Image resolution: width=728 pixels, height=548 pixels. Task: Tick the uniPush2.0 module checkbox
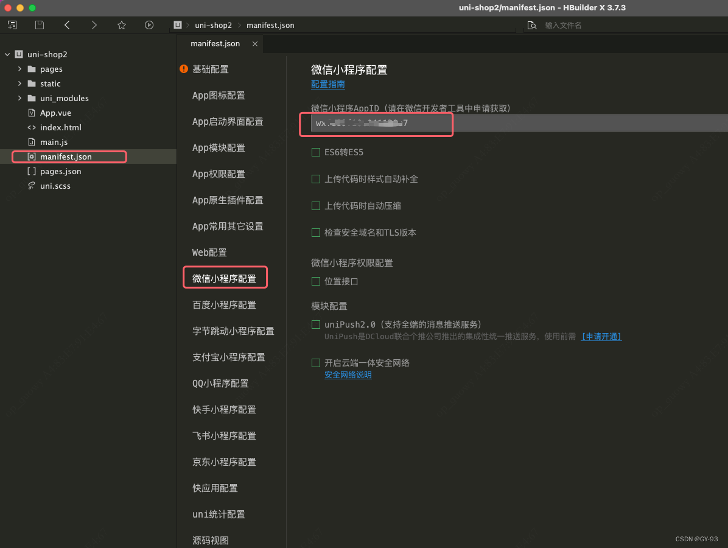pos(316,325)
